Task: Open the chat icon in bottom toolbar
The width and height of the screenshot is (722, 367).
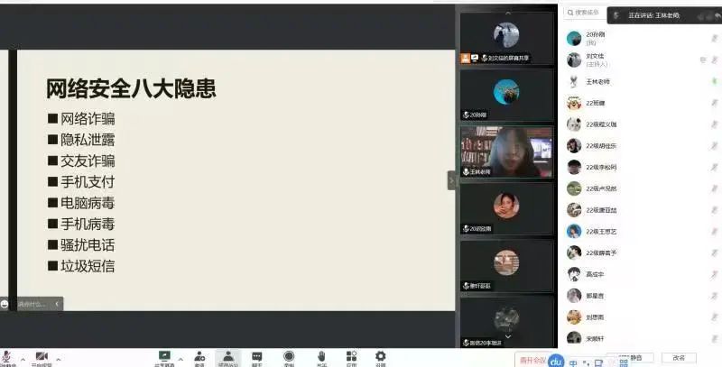Action: [257, 357]
